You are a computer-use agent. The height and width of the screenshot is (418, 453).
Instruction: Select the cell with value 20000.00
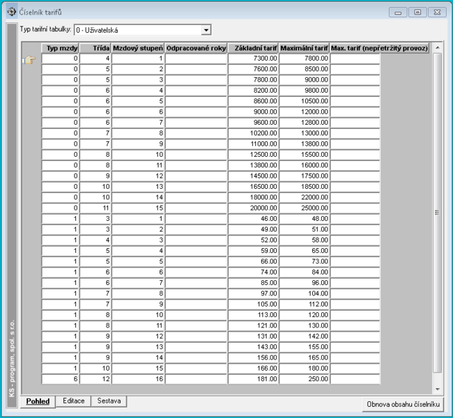[253, 208]
